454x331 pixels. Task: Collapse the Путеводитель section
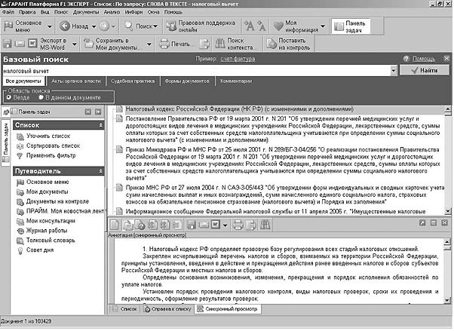(100, 171)
